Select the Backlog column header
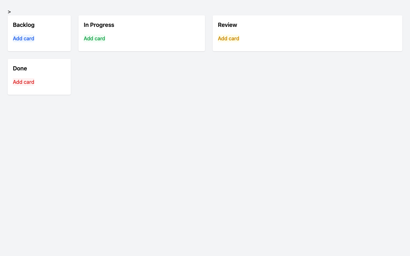 click(x=24, y=25)
